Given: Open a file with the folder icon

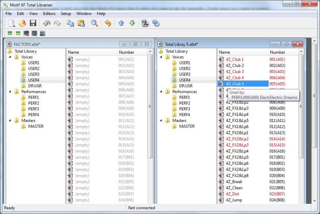Looking at the screenshot, I should coord(22,23).
